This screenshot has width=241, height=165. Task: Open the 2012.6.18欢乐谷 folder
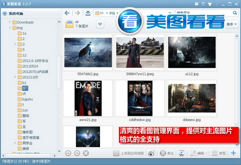(x=33, y=61)
